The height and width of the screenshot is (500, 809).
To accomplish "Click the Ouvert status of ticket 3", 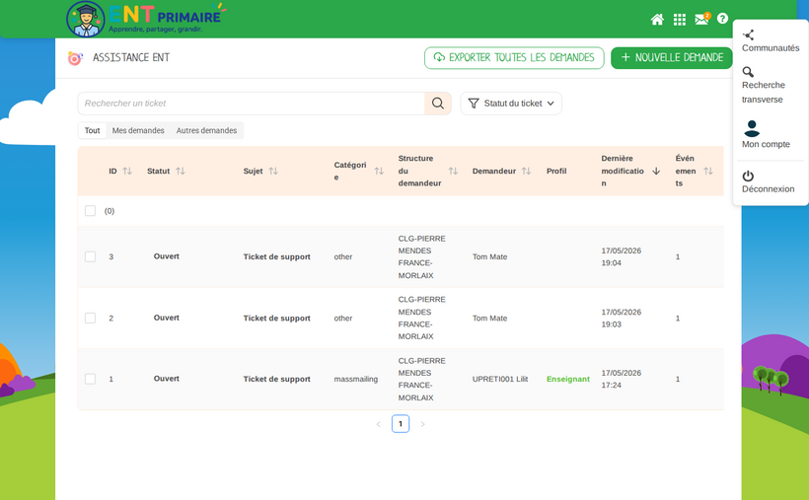I will [x=166, y=256].
